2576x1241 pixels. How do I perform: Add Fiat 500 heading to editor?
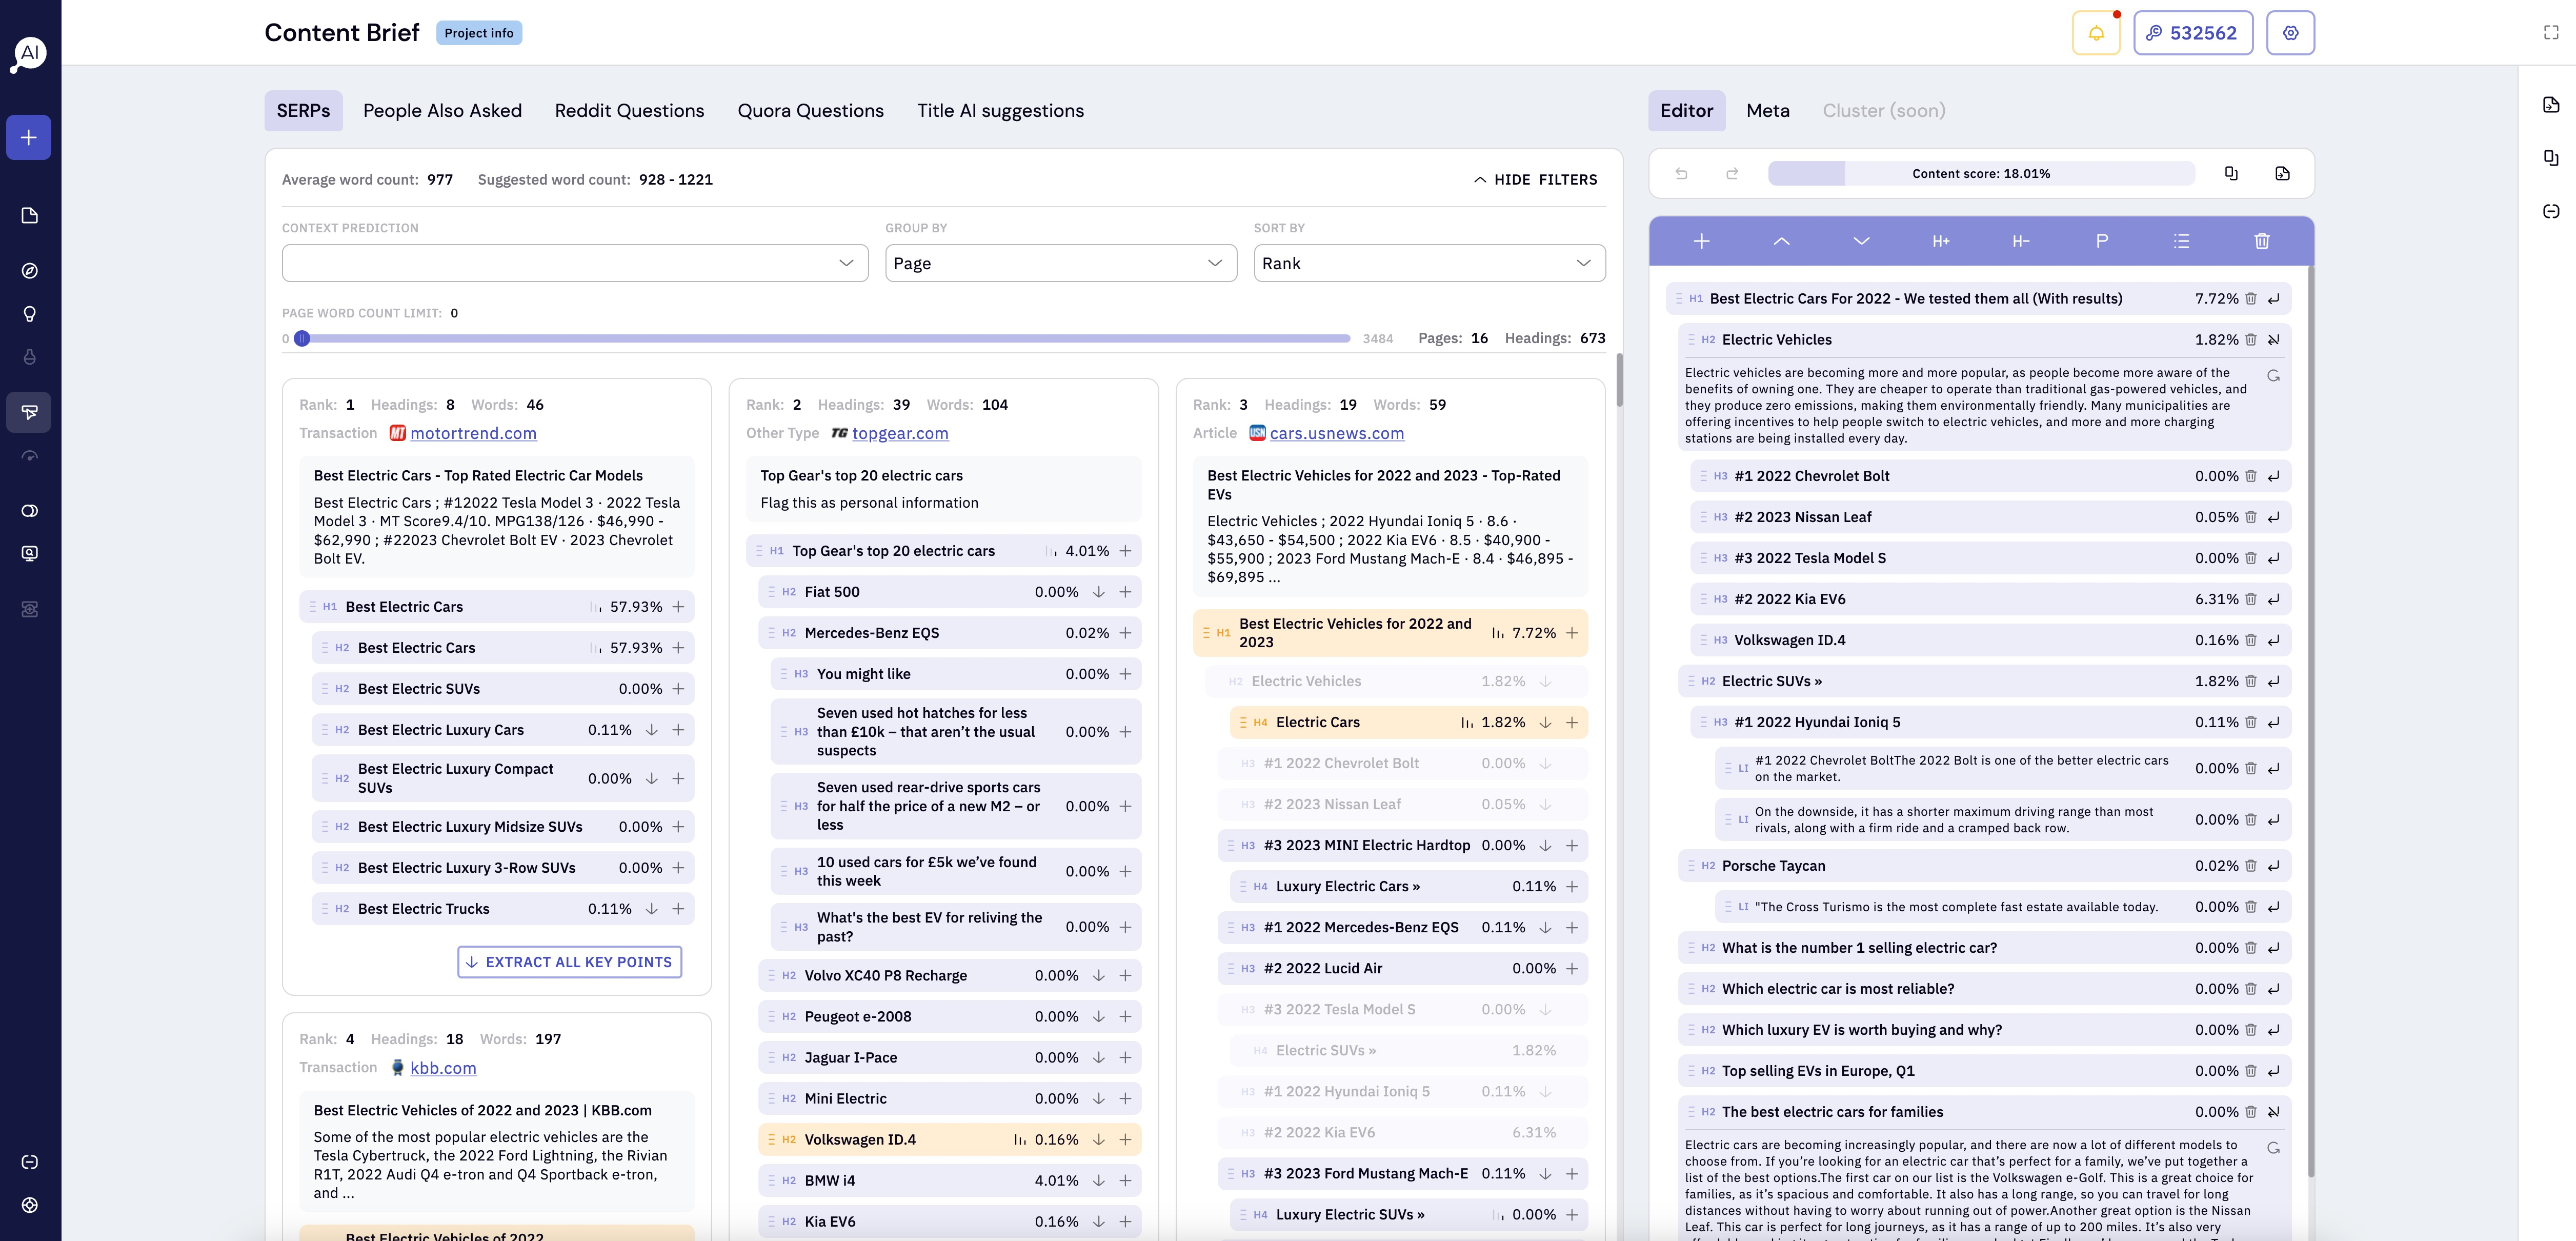point(1125,592)
